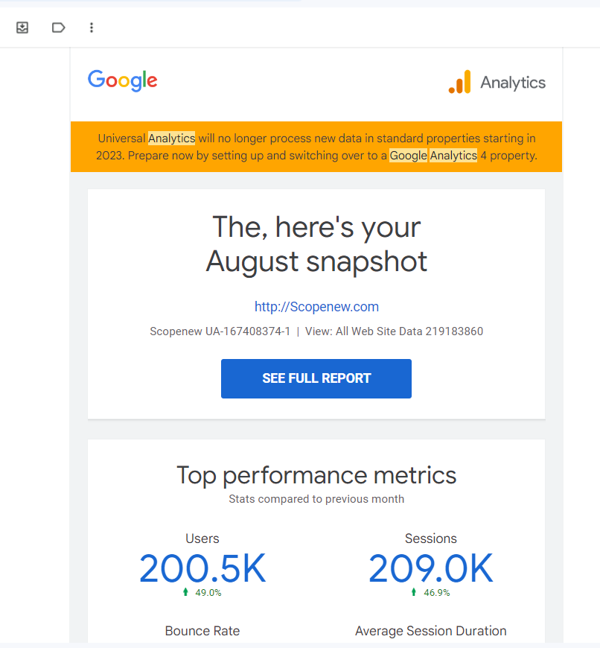This screenshot has height=648, width=600.
Task: Select the highlighted Analytics term in the banner
Action: 171,138
